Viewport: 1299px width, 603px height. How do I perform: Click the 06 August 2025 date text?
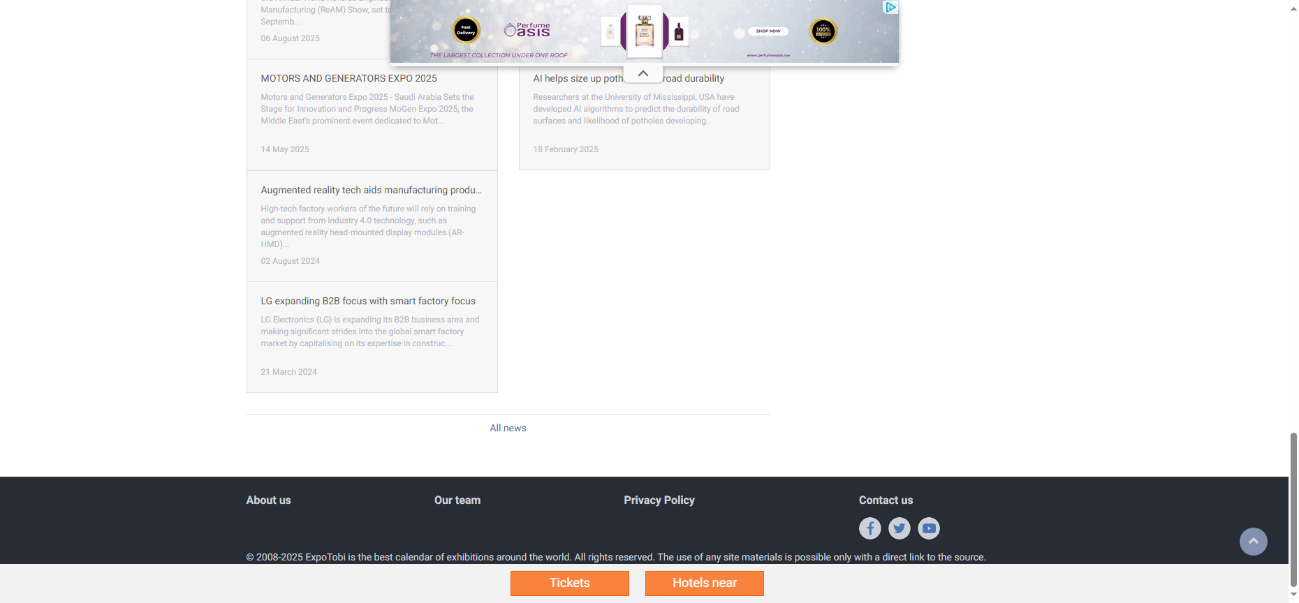[291, 38]
